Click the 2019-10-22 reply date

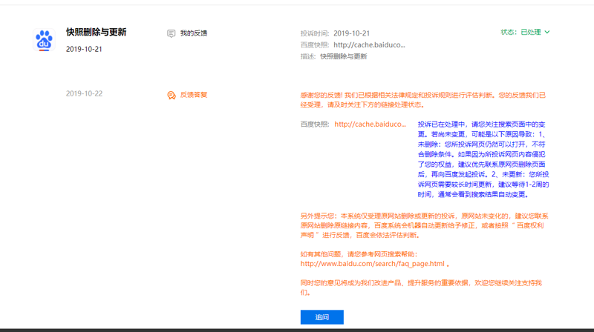[x=84, y=93]
